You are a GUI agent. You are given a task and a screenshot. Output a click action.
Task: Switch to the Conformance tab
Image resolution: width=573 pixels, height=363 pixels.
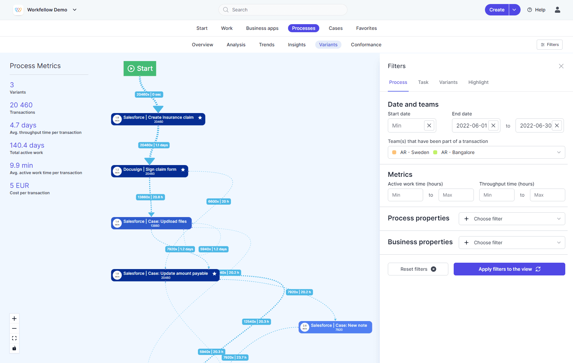pos(366,45)
